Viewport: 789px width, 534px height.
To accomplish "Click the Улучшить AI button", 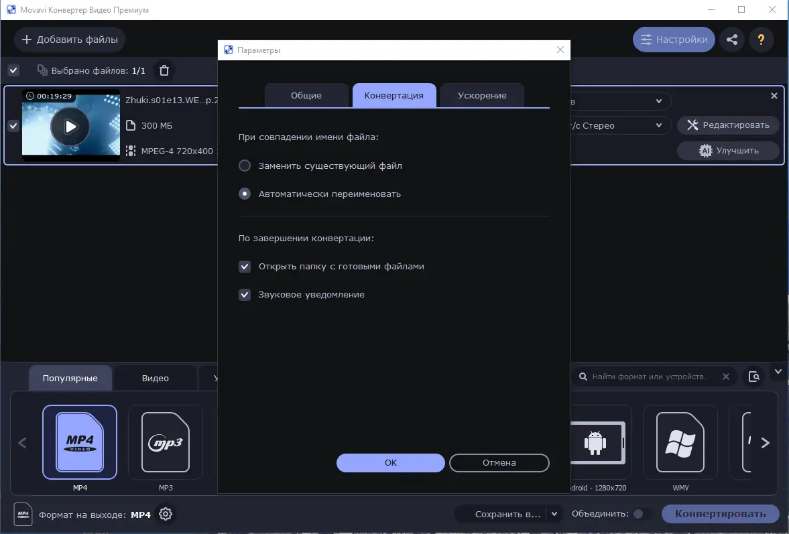I will [728, 150].
